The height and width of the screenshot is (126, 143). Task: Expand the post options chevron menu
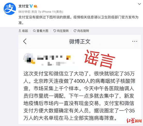point(139,4)
